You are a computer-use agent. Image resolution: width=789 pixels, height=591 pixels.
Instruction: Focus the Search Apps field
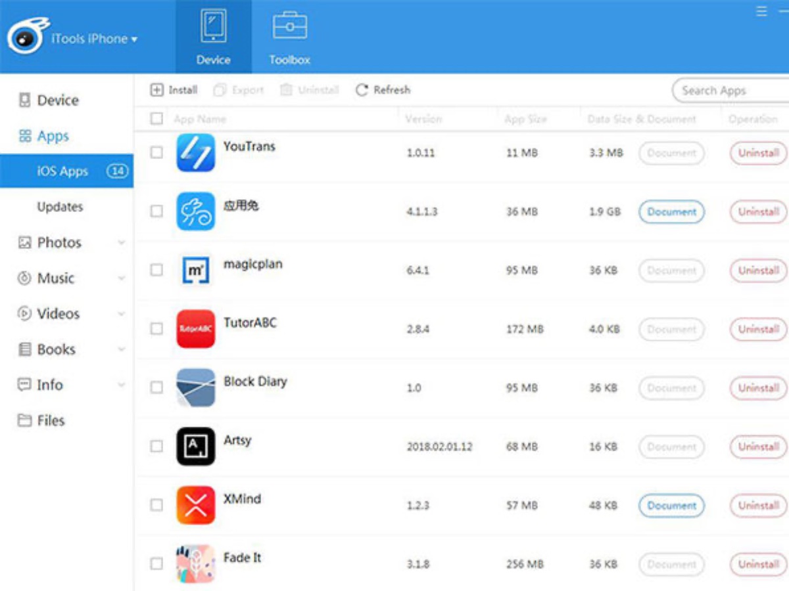(x=731, y=91)
